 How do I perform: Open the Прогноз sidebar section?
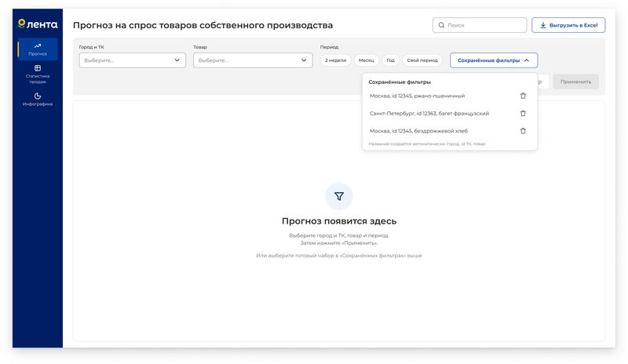[x=38, y=49]
